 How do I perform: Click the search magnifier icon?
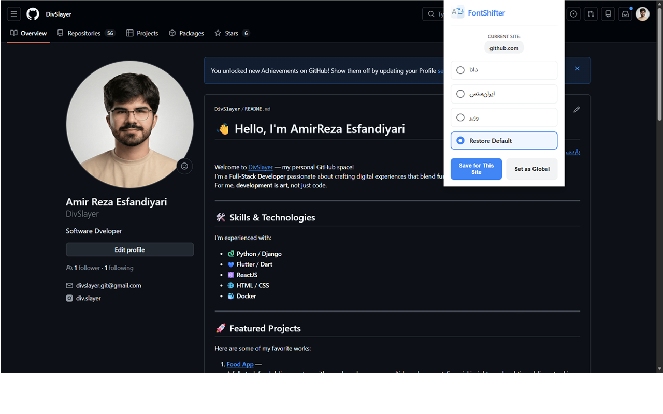pos(431,14)
